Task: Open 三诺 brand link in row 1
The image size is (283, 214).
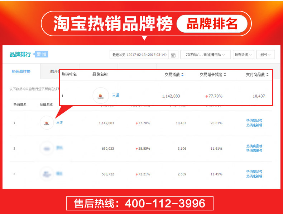Action: 59,122
